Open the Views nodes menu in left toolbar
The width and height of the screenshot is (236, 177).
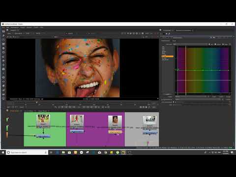(x=3, y=82)
